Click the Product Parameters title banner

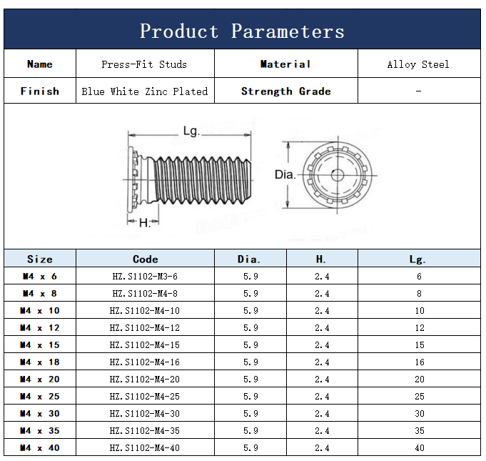[242, 31]
